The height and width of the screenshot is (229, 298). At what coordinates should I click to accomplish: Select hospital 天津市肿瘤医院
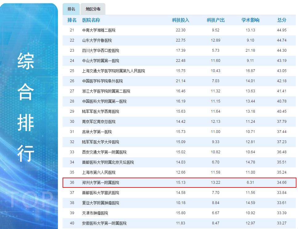click(95, 213)
